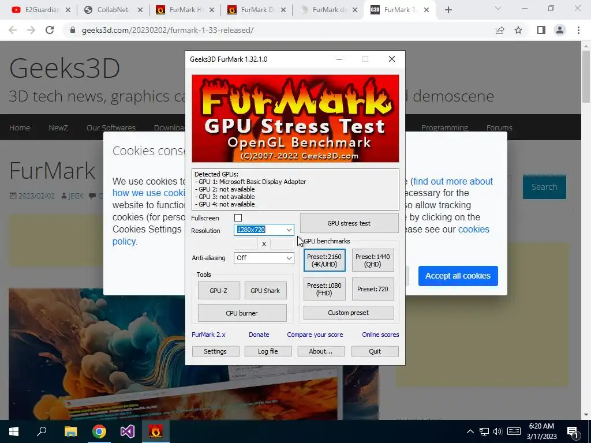Enable the Fullscreen checkbox in FurMark

pyautogui.click(x=238, y=217)
